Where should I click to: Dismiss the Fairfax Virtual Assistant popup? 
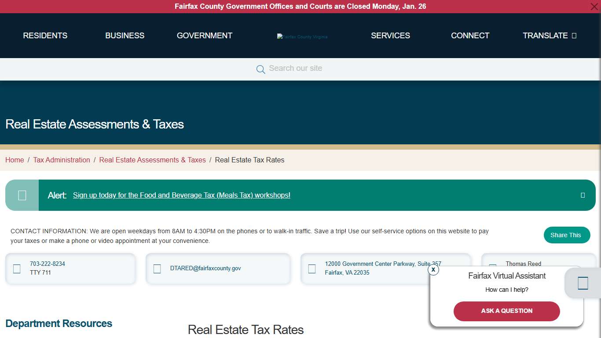click(x=433, y=270)
